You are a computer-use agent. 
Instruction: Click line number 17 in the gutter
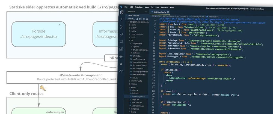[153, 61]
